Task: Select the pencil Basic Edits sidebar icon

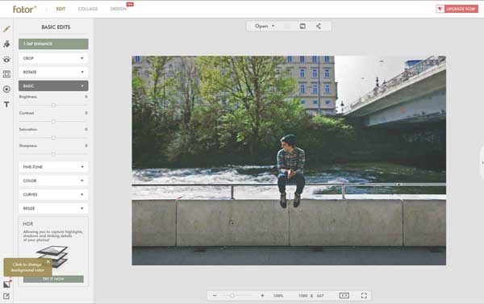Action: point(6,29)
